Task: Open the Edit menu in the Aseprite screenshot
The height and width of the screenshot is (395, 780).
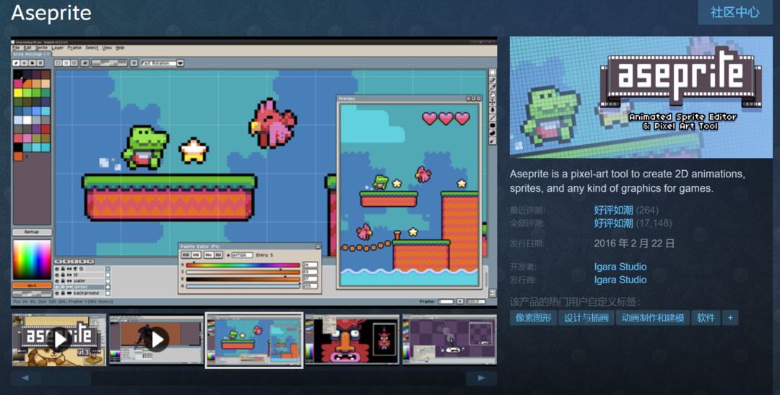Action: (27, 48)
